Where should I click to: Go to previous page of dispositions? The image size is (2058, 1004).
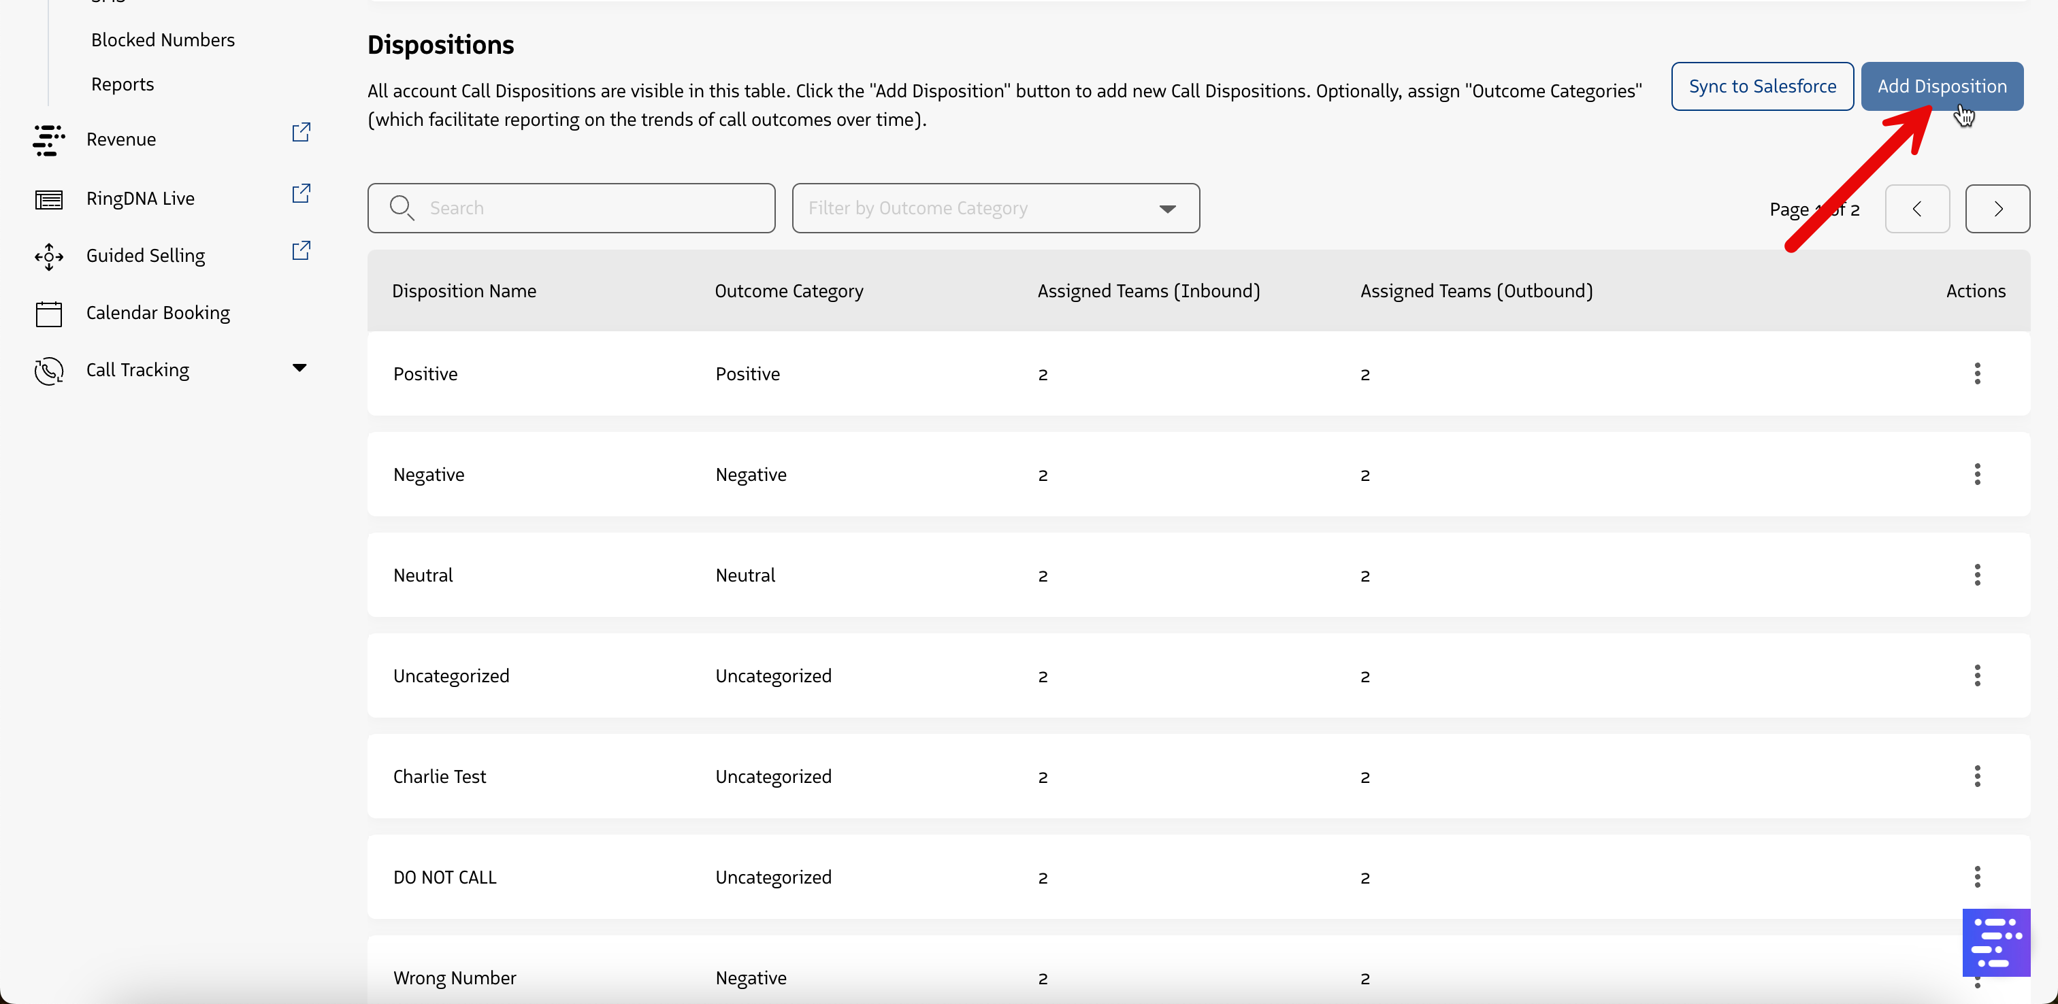(x=1916, y=210)
